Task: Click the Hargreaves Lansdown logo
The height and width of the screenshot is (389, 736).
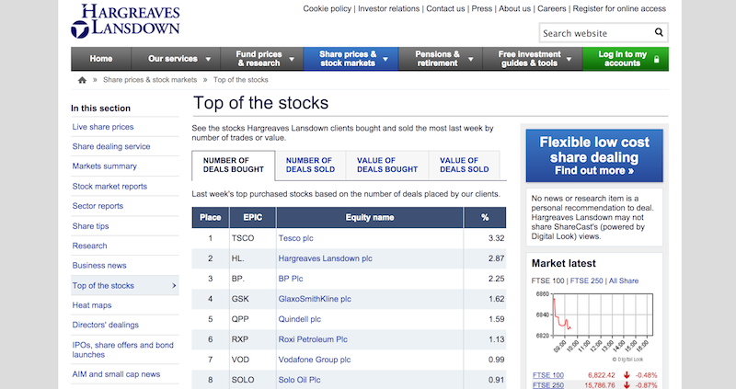Action: pyautogui.click(x=125, y=20)
